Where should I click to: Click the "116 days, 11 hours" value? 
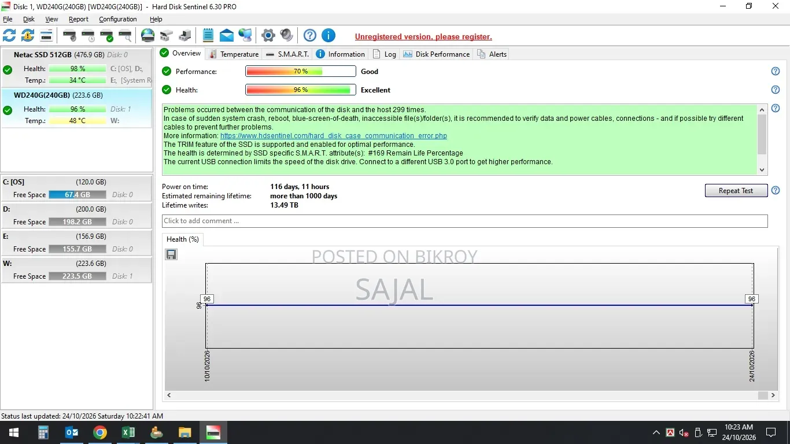tap(300, 187)
